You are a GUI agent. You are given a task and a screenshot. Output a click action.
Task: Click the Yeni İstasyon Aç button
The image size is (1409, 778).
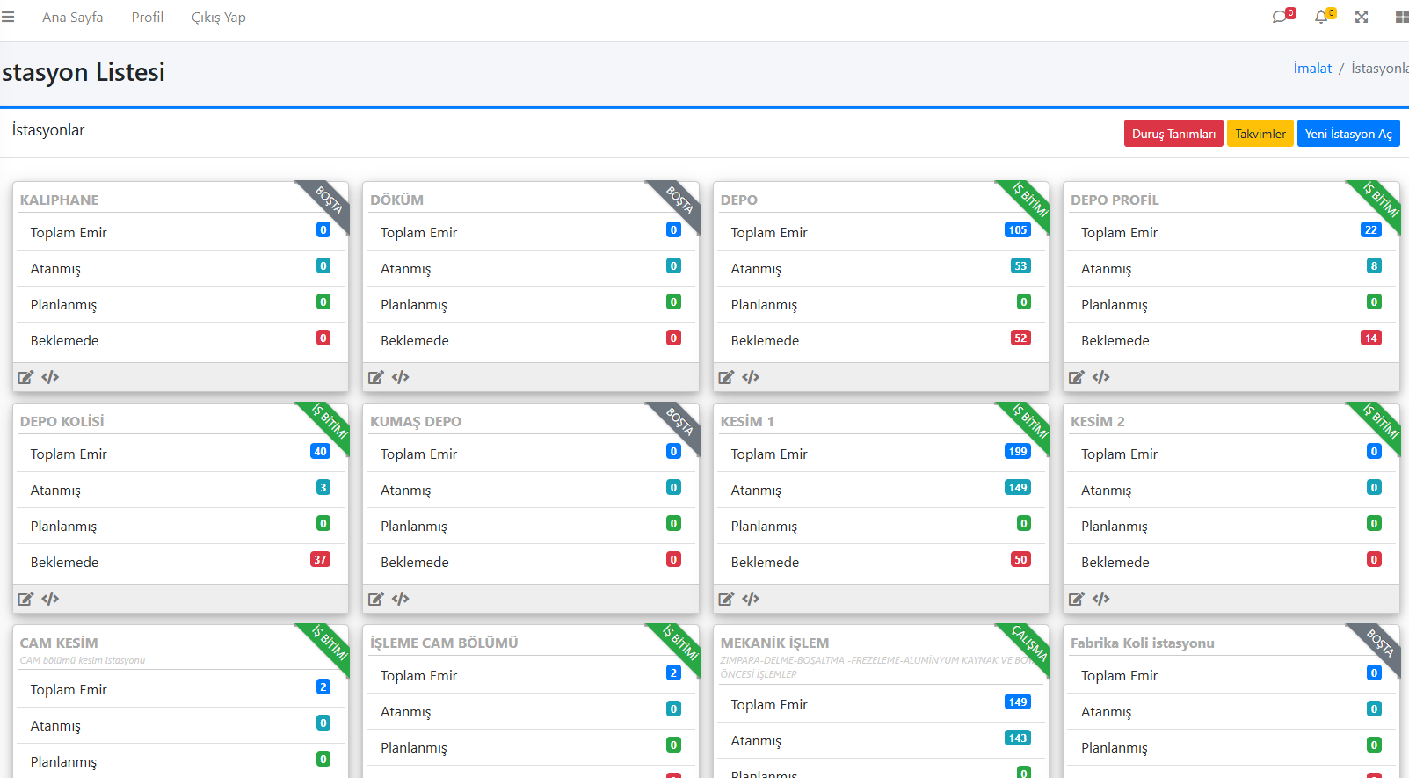(x=1347, y=134)
